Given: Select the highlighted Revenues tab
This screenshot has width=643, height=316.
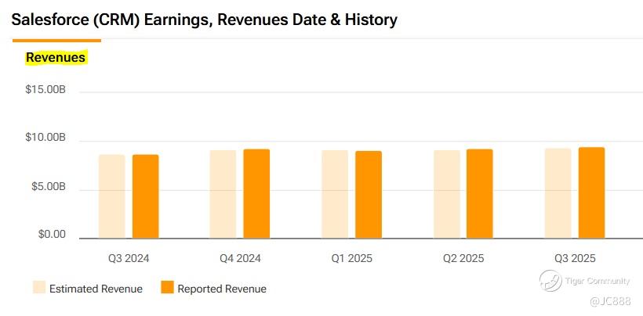Looking at the screenshot, I should (x=56, y=58).
